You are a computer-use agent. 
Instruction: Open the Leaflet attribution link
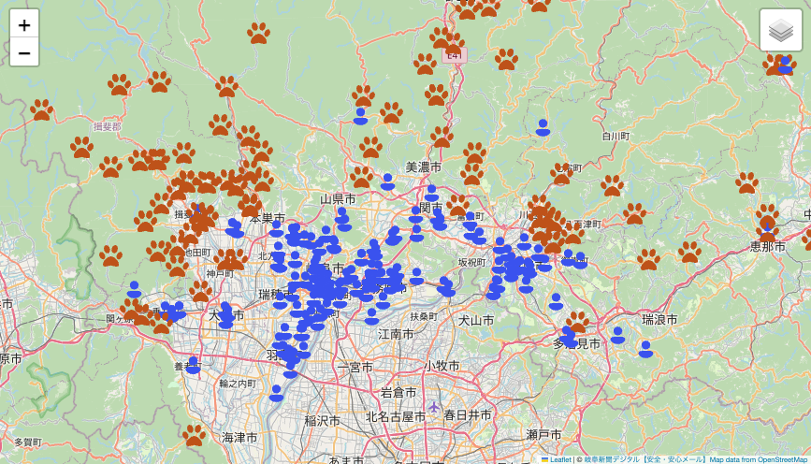(560, 459)
